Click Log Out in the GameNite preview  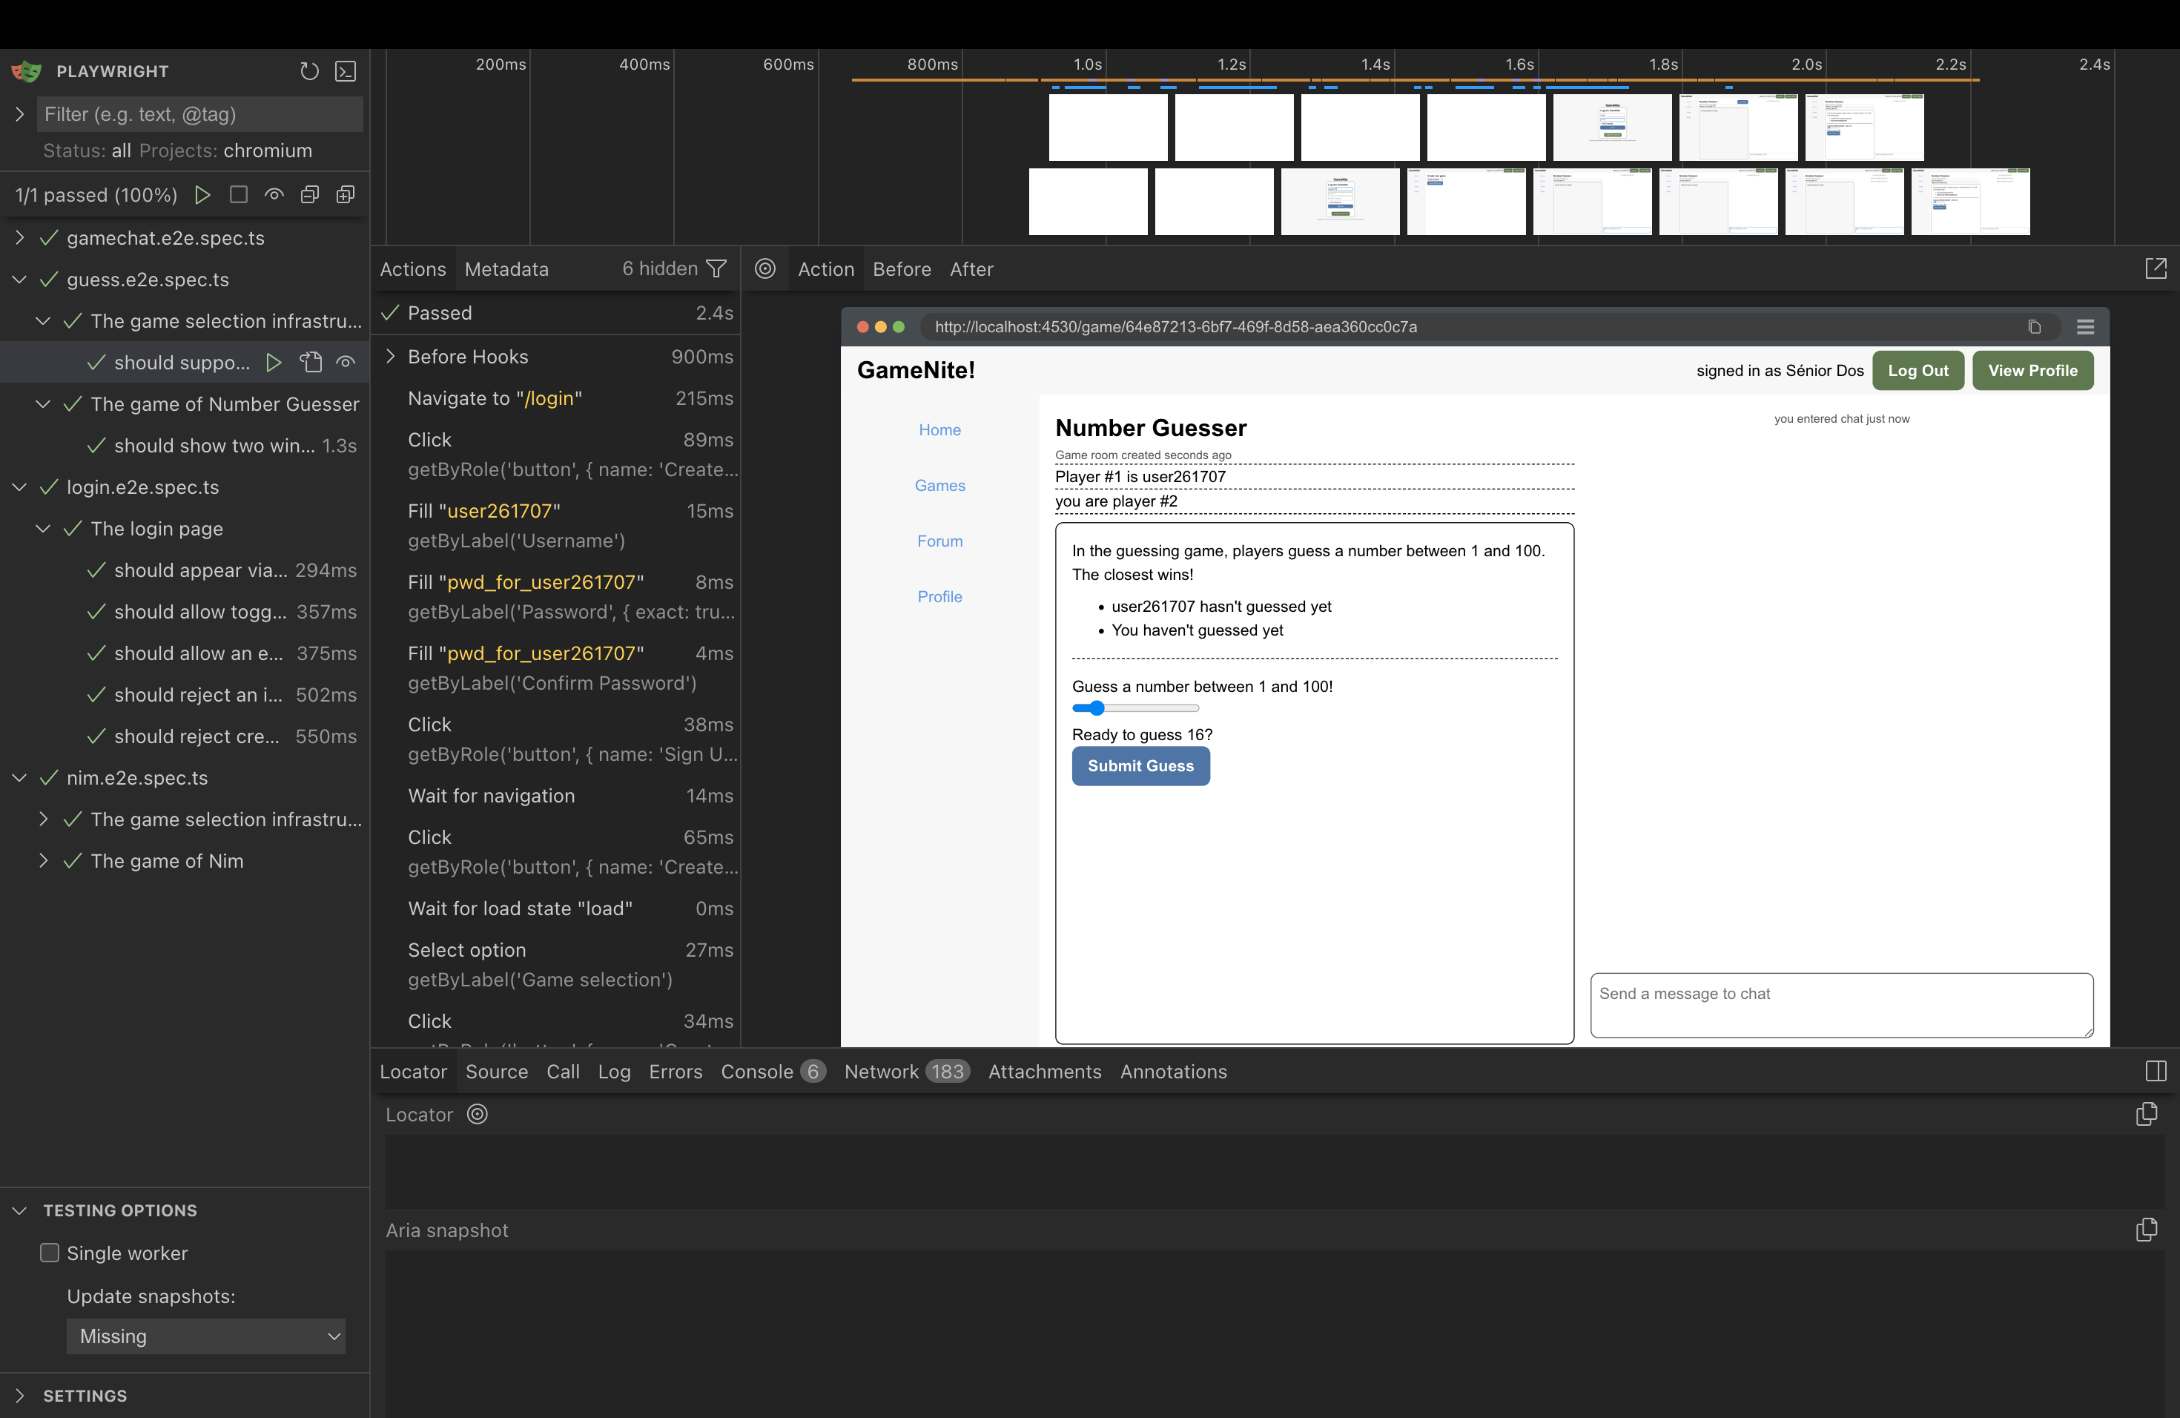click(x=1919, y=370)
